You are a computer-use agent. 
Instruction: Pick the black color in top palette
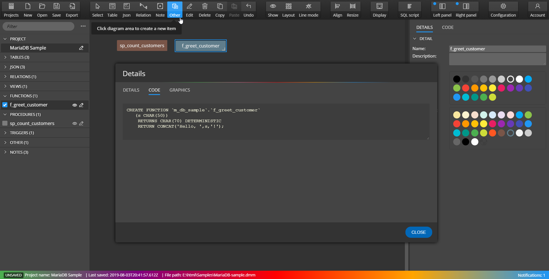point(457,79)
